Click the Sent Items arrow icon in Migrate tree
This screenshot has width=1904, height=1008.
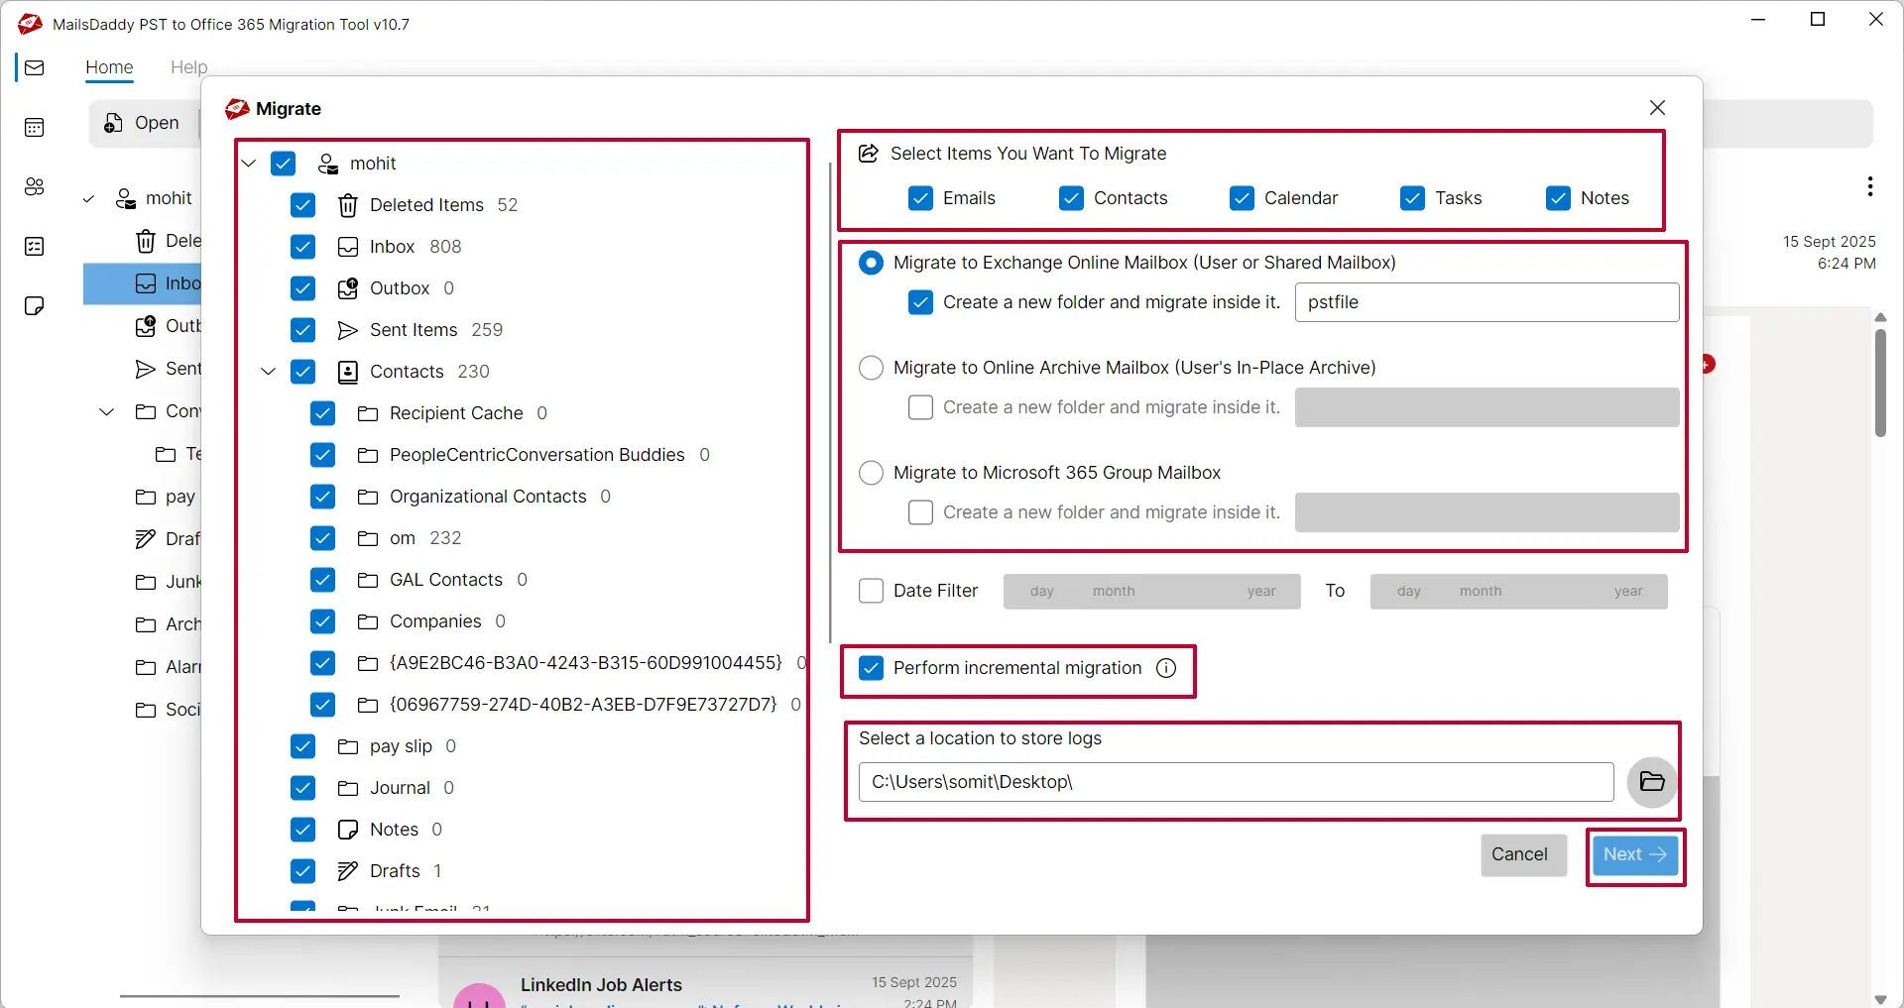click(x=348, y=330)
